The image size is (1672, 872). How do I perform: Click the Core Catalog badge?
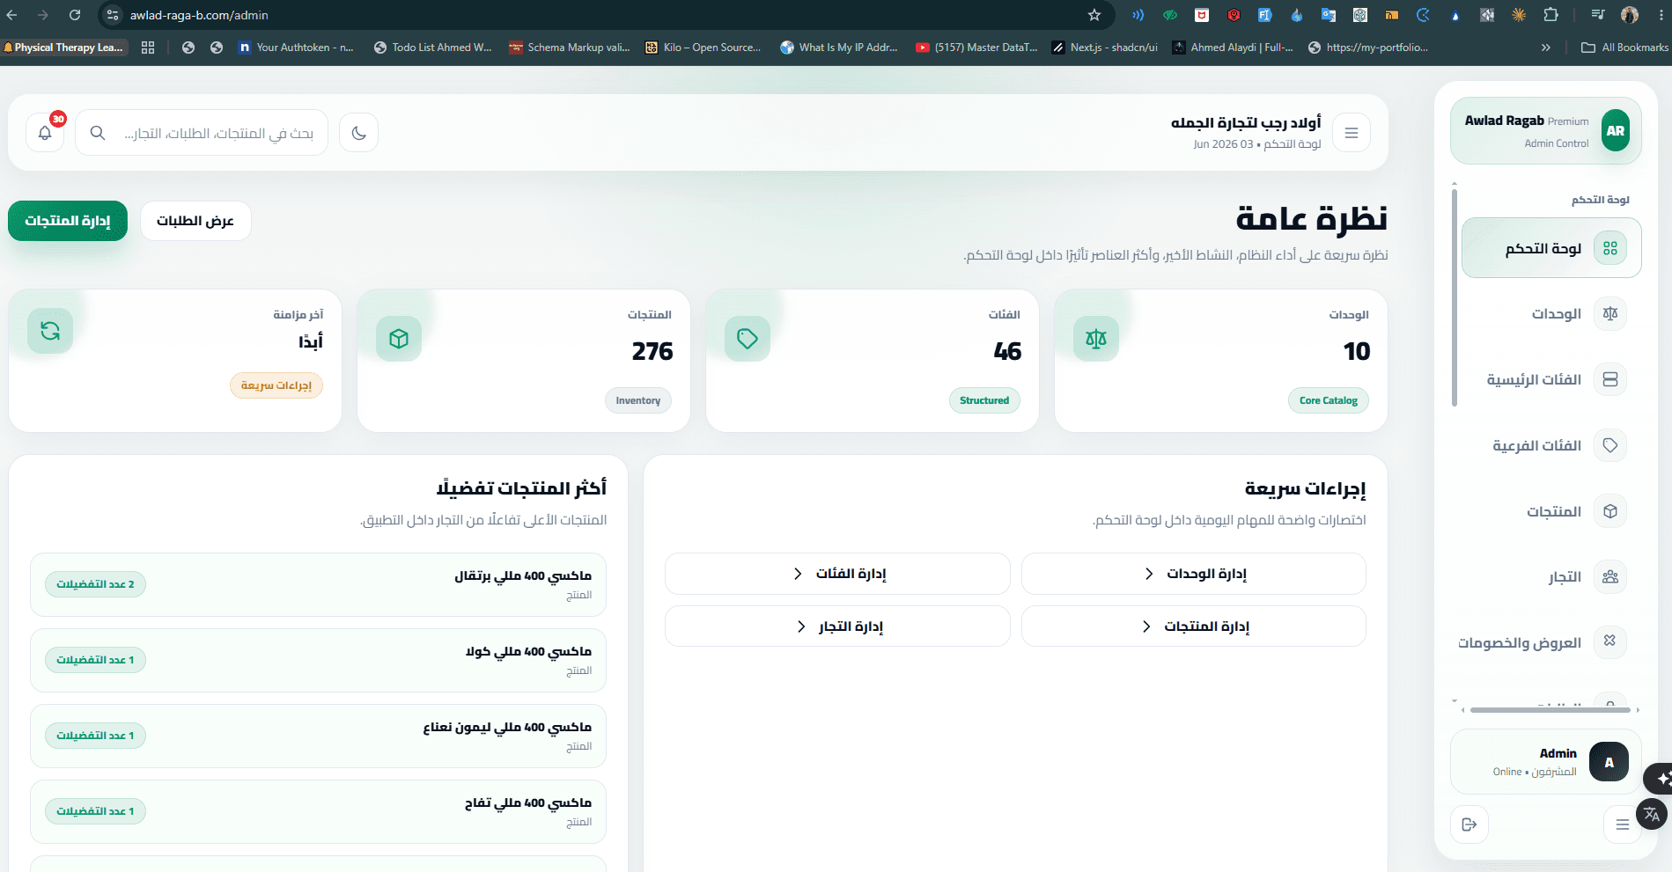click(x=1329, y=400)
